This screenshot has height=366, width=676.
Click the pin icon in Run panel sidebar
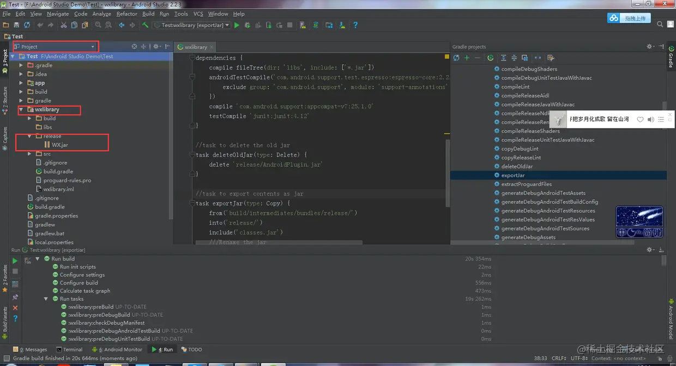point(15,297)
